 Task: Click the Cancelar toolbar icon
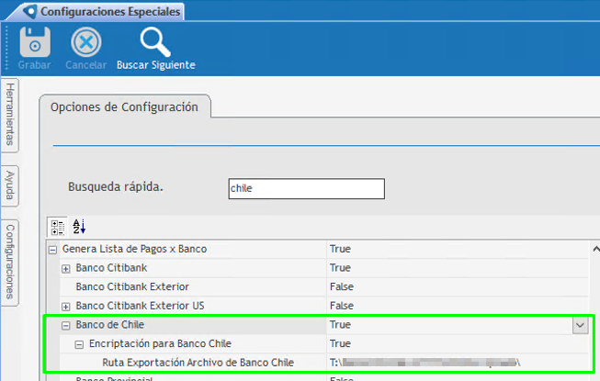coord(85,42)
